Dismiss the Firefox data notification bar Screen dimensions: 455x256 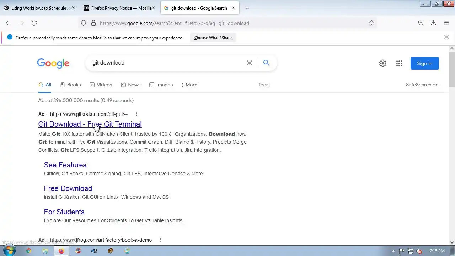[x=446, y=37]
